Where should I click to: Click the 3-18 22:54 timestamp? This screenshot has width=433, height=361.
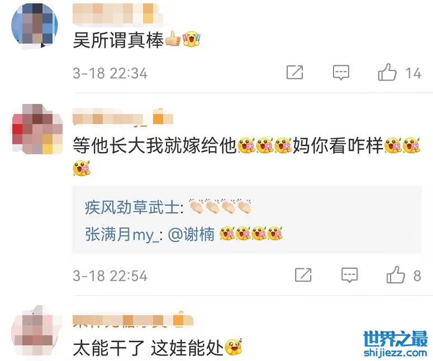click(x=110, y=276)
